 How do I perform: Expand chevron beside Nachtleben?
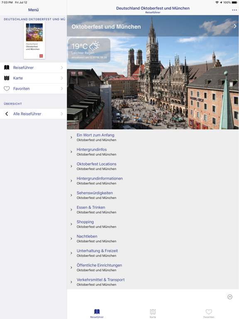[x=71, y=238]
